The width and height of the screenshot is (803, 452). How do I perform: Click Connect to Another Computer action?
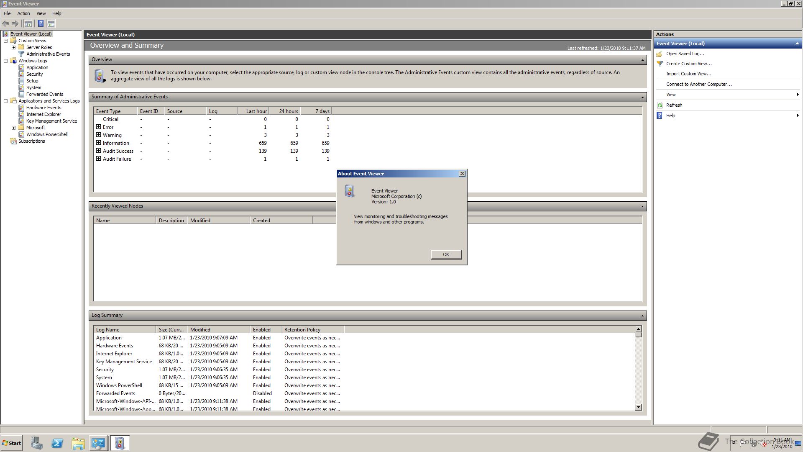pyautogui.click(x=699, y=84)
